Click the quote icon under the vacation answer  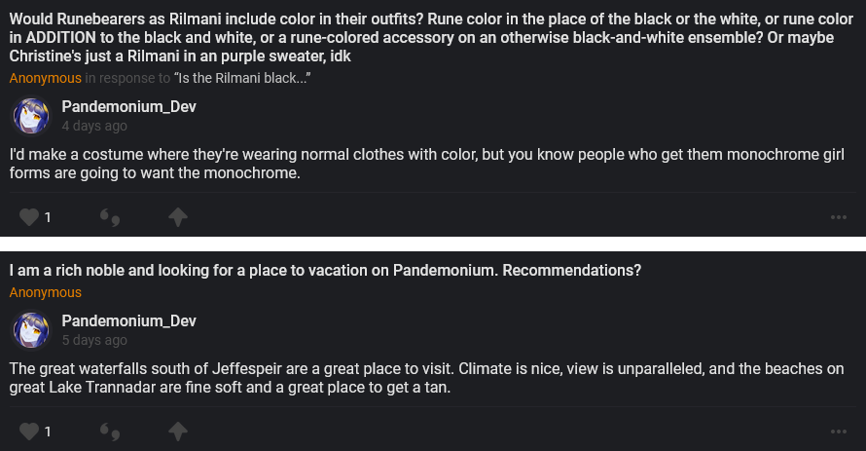110,432
